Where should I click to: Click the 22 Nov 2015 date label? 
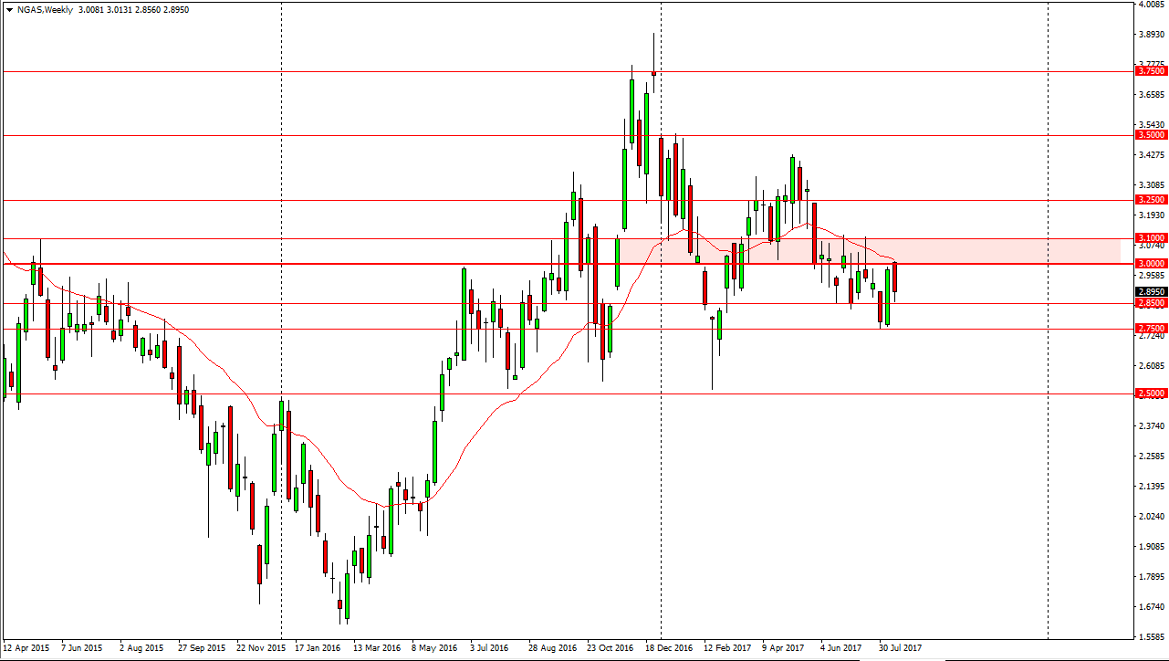(261, 647)
